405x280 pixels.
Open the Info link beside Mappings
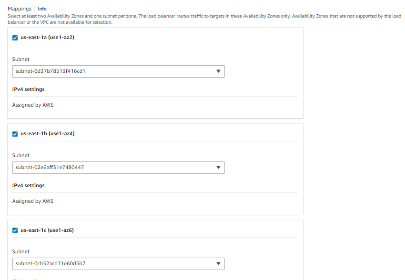tap(42, 9)
